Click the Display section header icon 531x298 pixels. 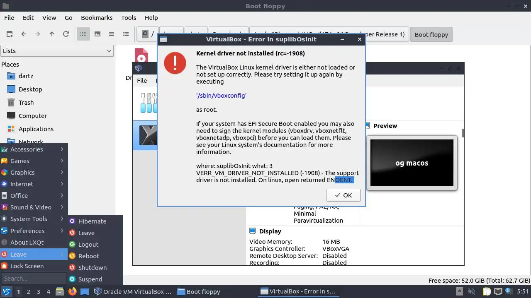(252, 231)
